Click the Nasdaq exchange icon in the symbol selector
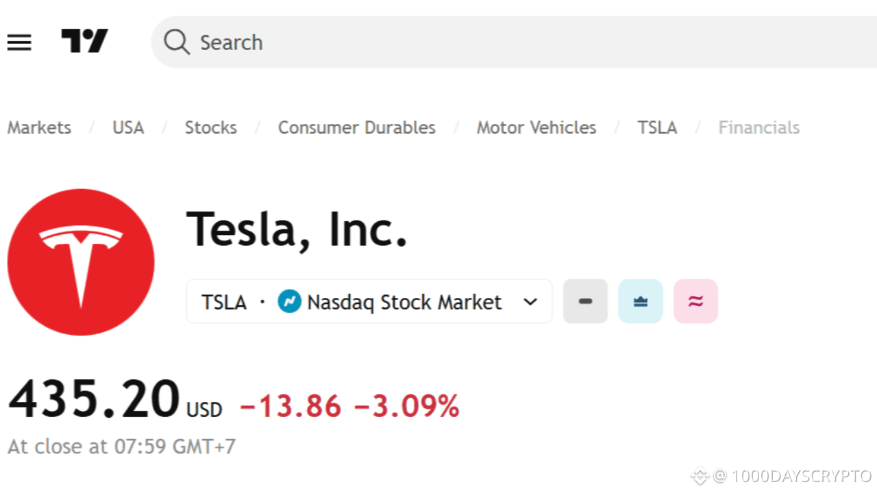 (x=291, y=301)
